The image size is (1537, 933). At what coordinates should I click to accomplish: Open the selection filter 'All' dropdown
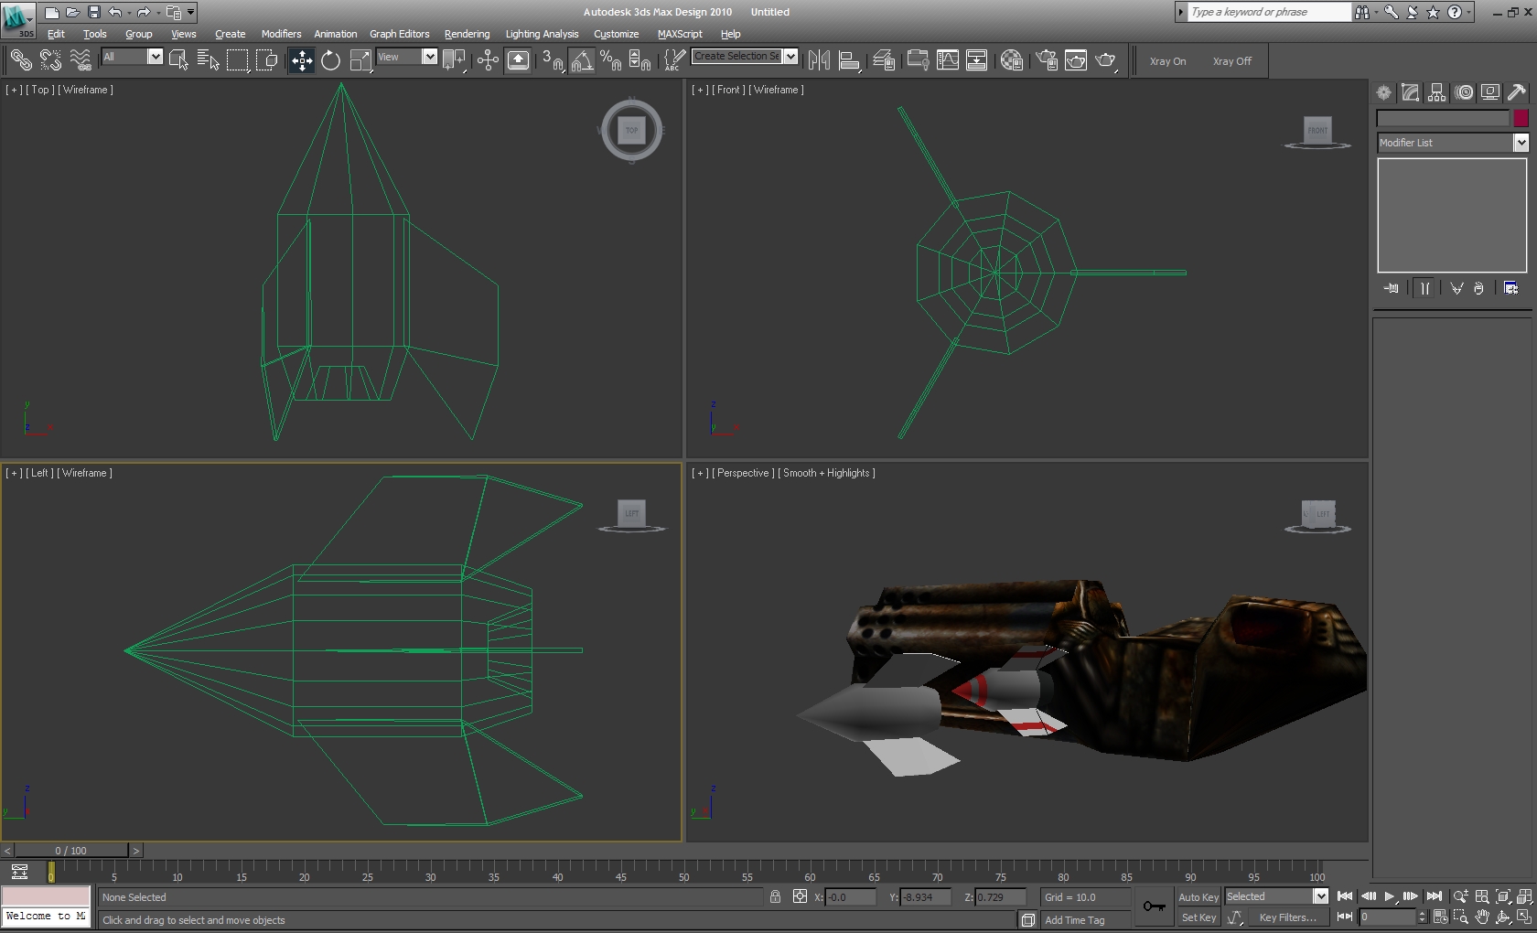155,57
